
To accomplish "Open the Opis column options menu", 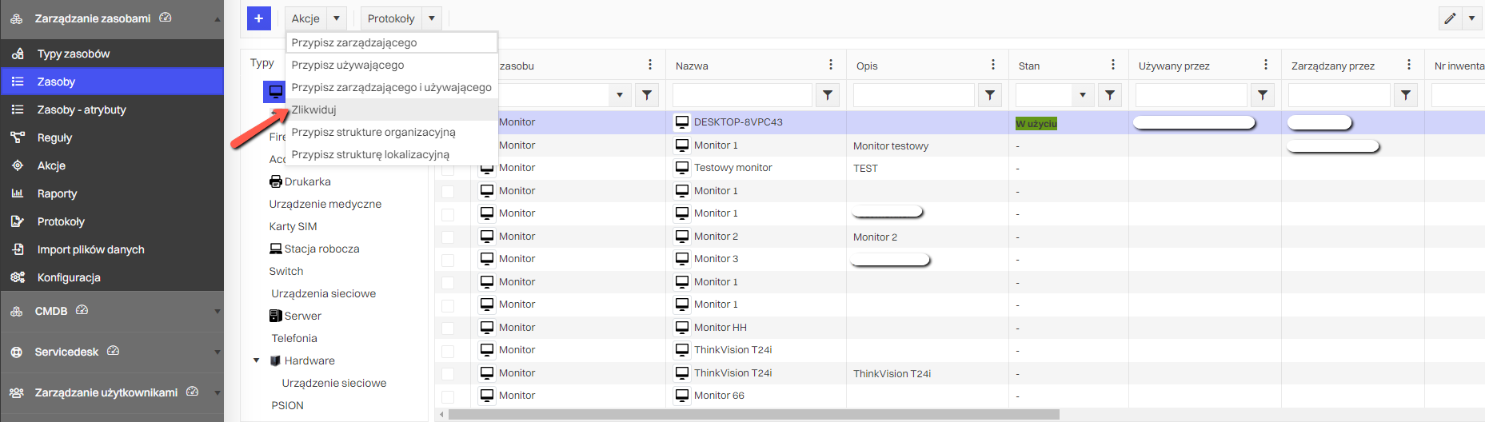I will 993,65.
